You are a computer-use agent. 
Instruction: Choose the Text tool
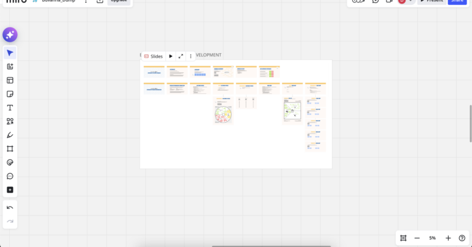[x=10, y=108]
